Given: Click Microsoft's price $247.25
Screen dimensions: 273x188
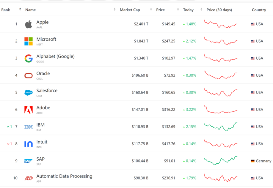Looking at the screenshot, I should point(169,41).
